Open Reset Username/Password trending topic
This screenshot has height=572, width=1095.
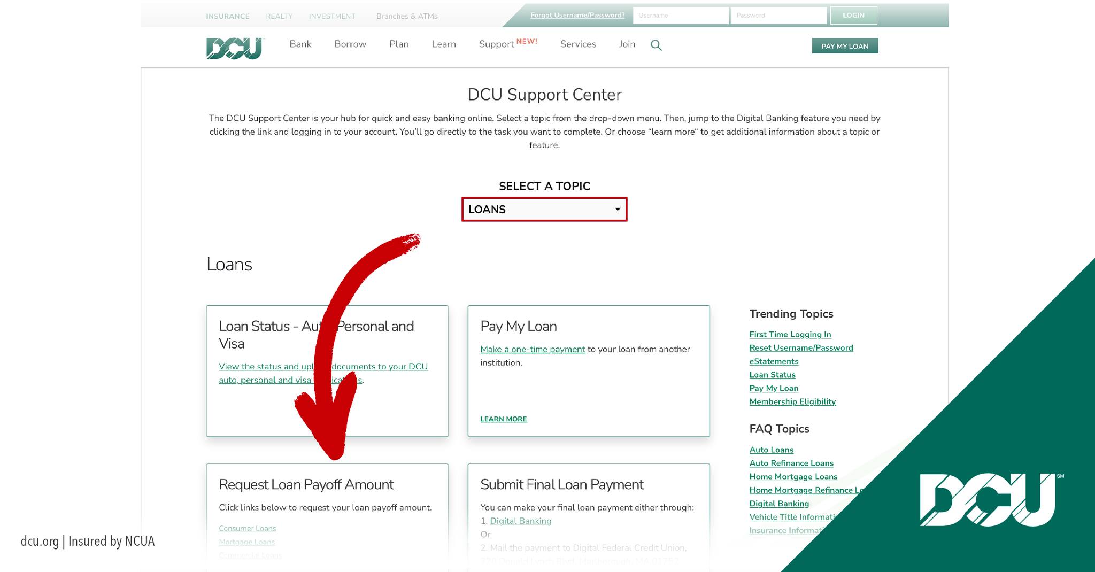(801, 347)
